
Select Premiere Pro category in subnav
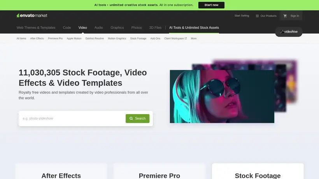pyautogui.click(x=55, y=38)
